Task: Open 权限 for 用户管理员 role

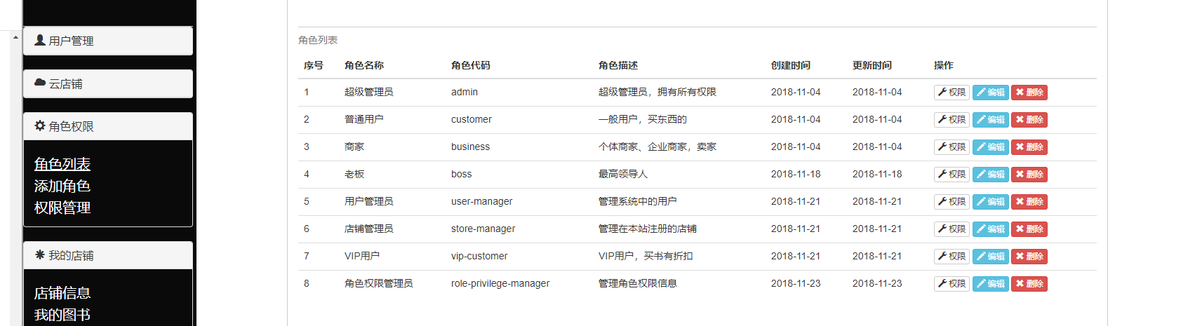Action: coord(951,202)
